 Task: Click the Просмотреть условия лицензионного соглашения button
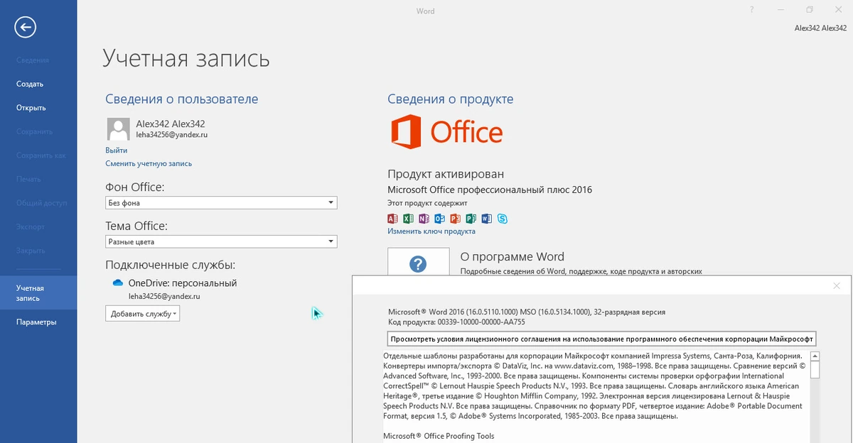pyautogui.click(x=601, y=338)
